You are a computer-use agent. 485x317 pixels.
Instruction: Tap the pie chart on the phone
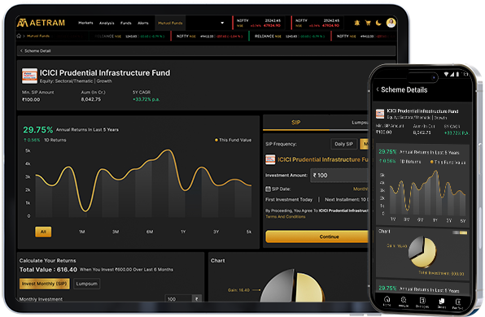pyautogui.click(x=422, y=251)
